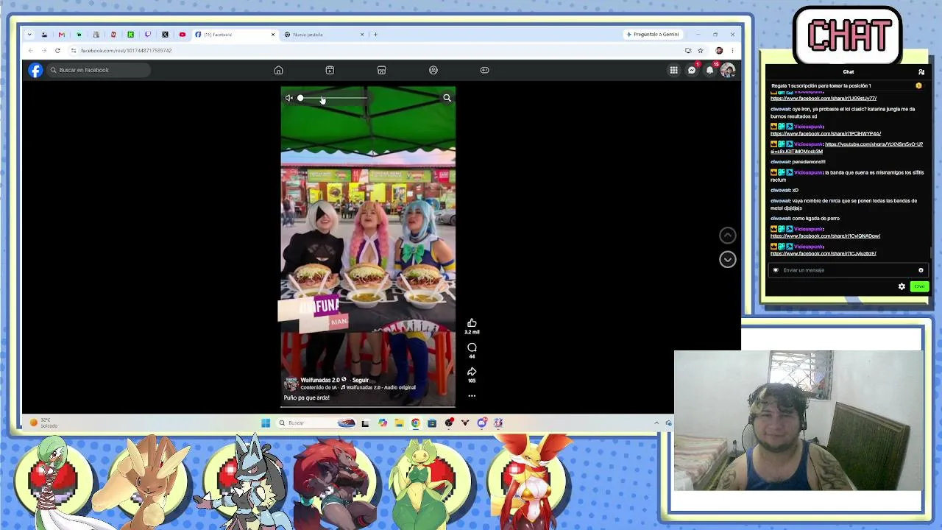Open the Chrome profile avatar
The width and height of the screenshot is (942, 530).
719,51
